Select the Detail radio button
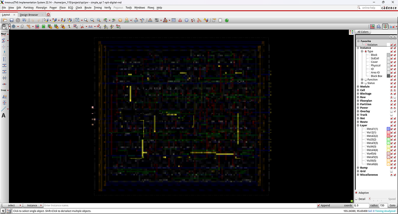398x214 pixels. 356,199
